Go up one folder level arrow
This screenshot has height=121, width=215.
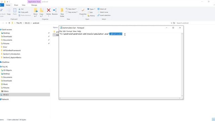tap(9, 23)
